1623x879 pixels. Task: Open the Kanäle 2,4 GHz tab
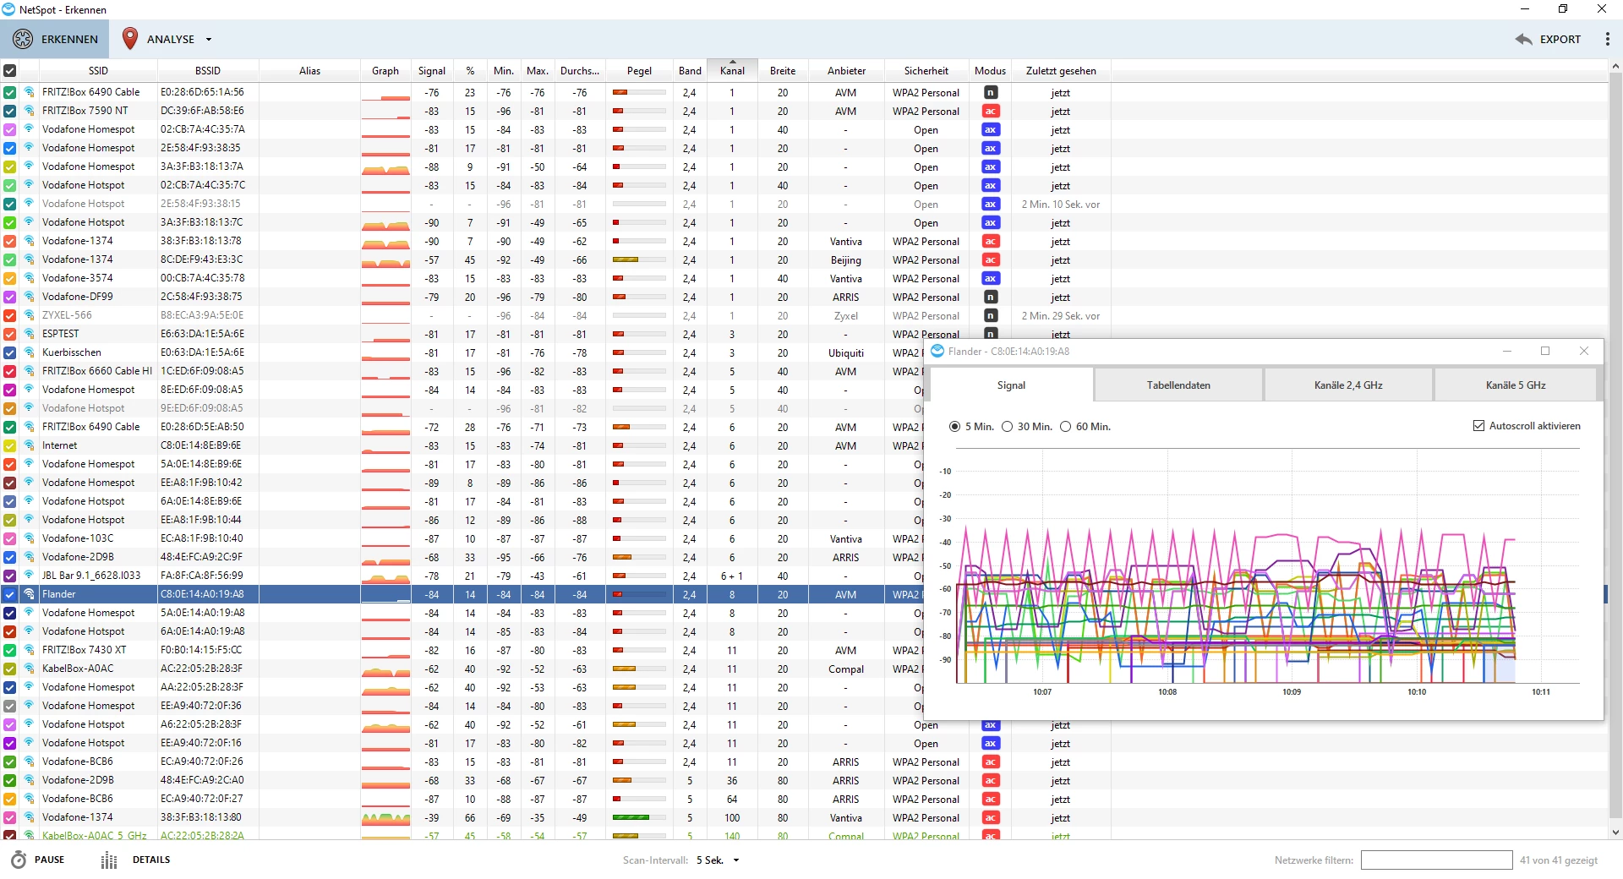[1347, 385]
